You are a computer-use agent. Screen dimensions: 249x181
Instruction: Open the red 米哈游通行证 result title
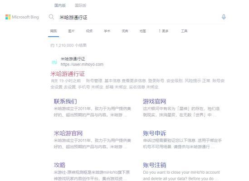point(68,74)
